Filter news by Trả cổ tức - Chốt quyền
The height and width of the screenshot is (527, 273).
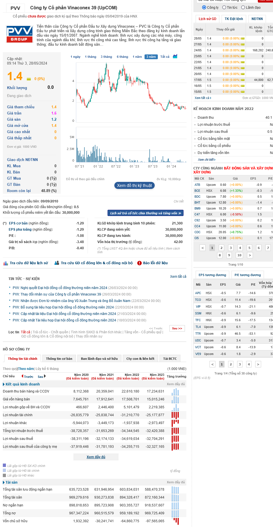tap(51, 332)
